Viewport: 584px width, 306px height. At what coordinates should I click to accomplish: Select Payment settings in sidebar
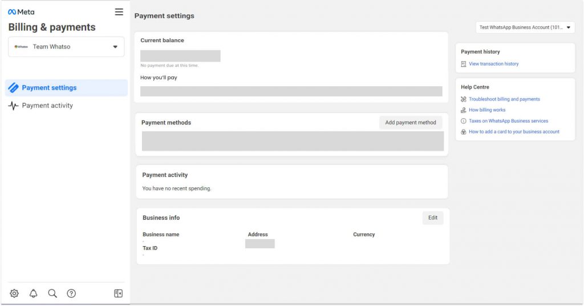[49, 88]
